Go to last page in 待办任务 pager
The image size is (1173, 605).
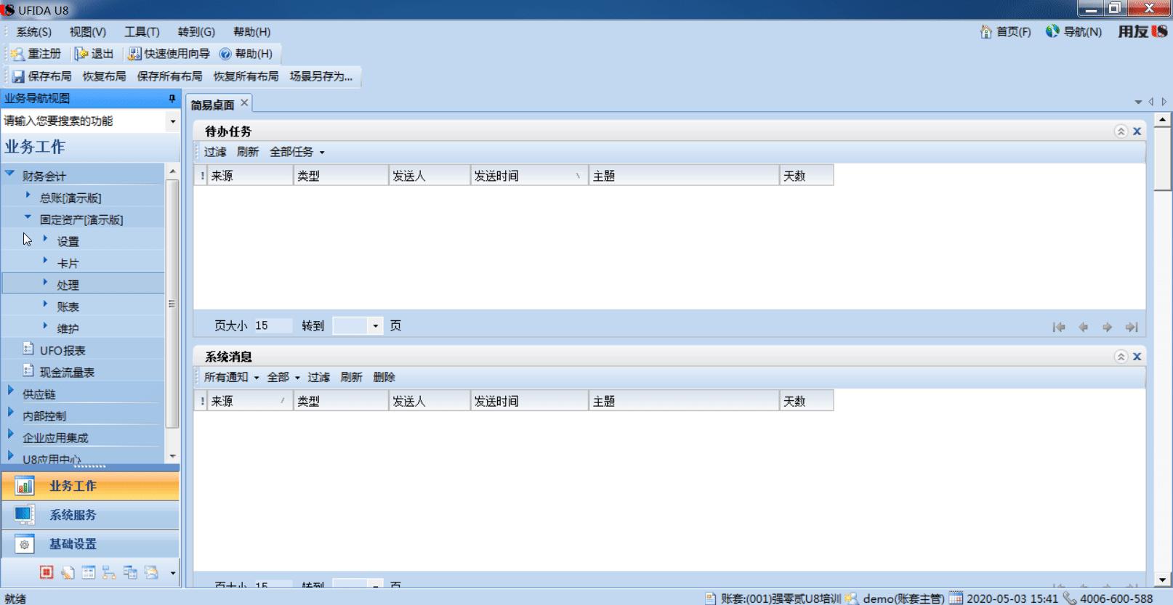(1132, 328)
